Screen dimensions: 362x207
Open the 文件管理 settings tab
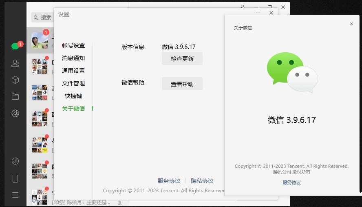point(73,83)
